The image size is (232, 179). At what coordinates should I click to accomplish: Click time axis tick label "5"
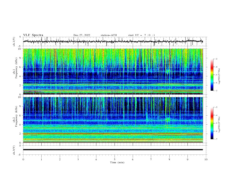[x=115, y=159]
